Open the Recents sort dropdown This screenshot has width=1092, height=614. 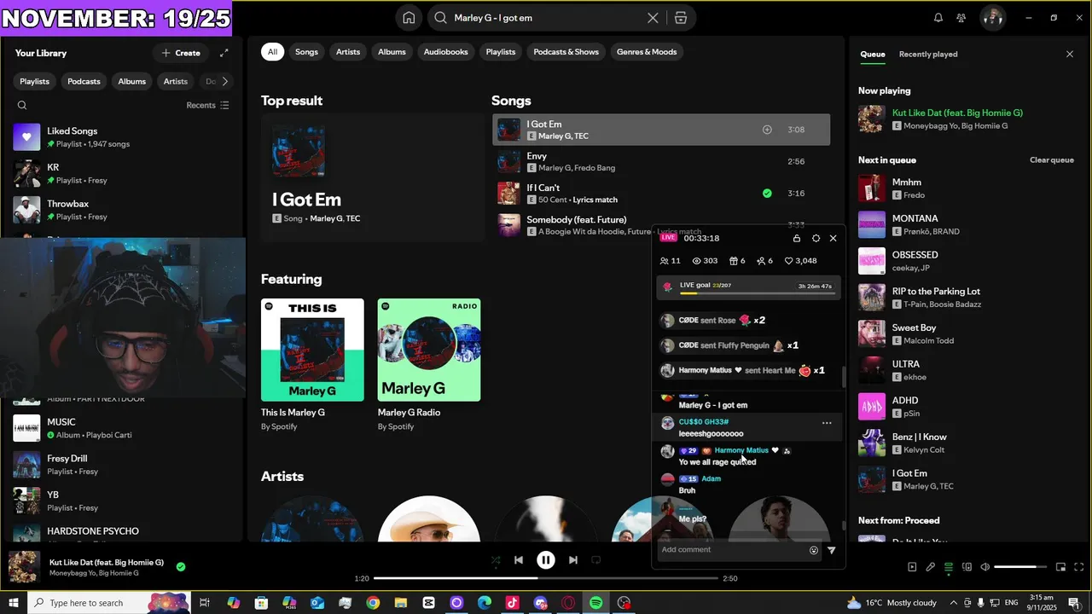[208, 106]
